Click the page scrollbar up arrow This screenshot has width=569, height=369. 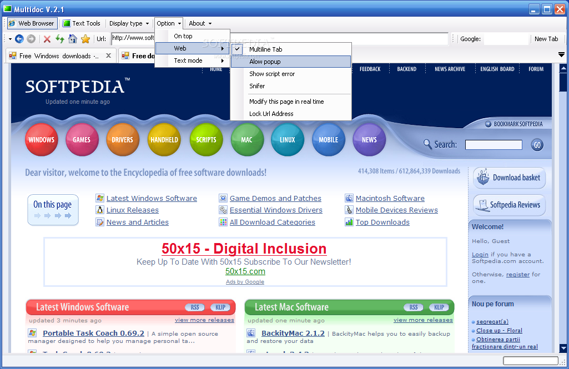point(563,68)
